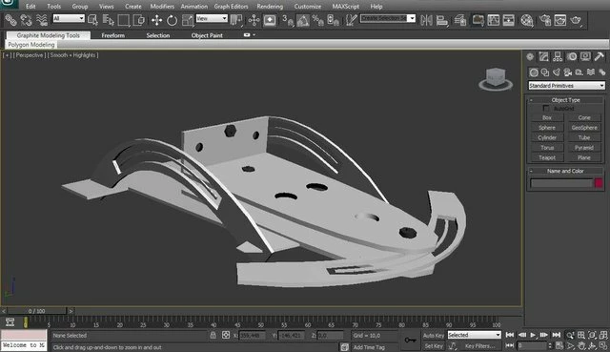Toggle Auto Key animation mode
The height and width of the screenshot is (352, 610).
coord(434,335)
